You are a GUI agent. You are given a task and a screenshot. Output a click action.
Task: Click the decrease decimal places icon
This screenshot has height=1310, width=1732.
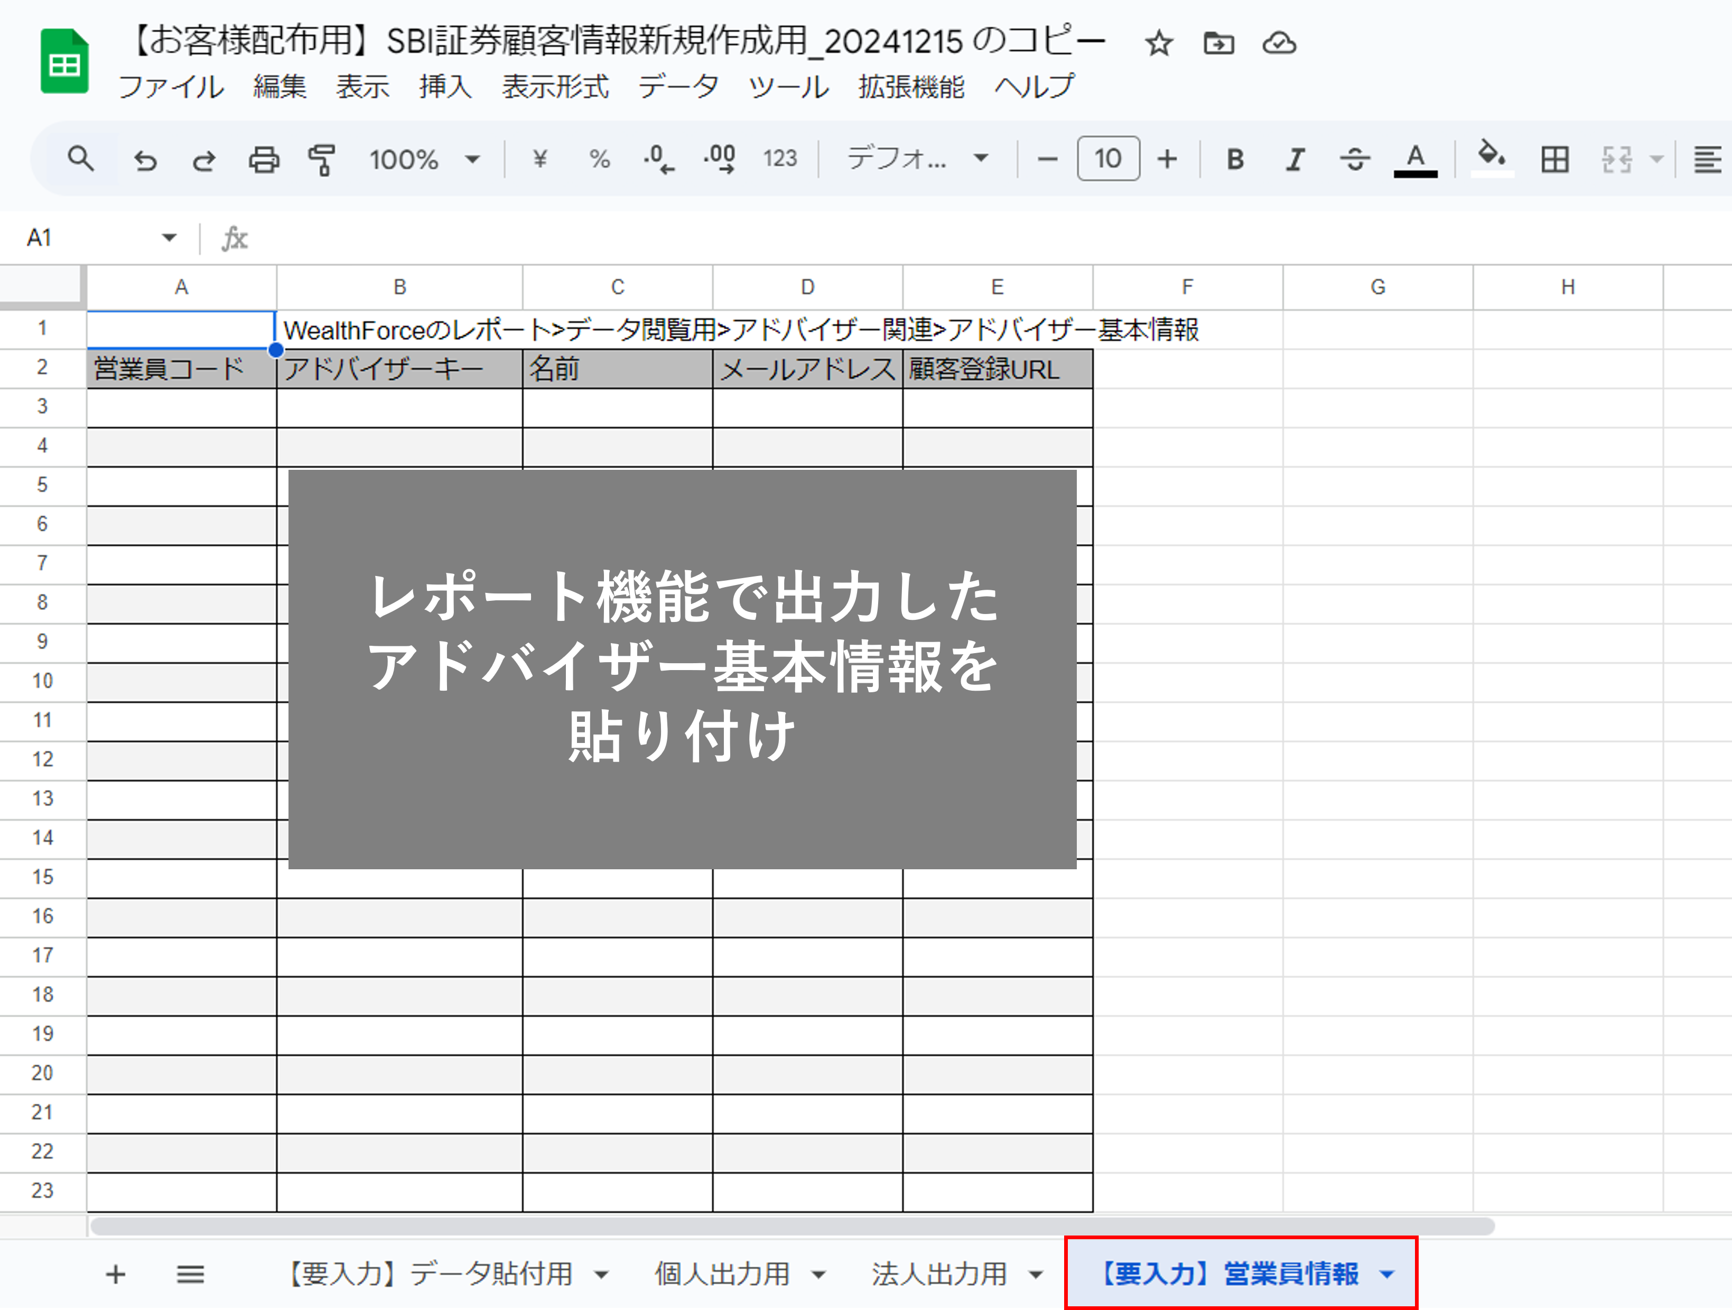click(658, 160)
